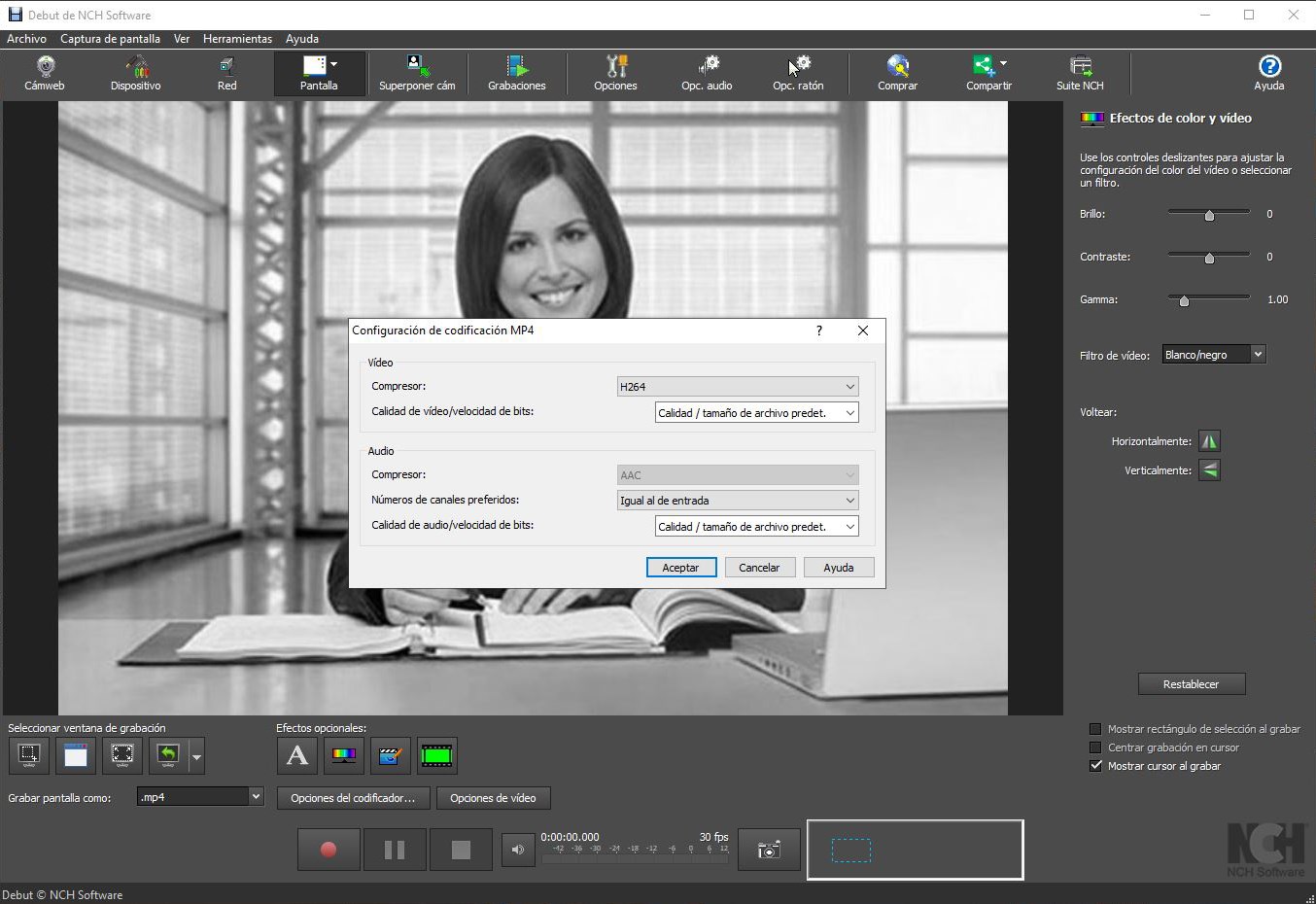Open the Herramientas menu

[x=237, y=39]
